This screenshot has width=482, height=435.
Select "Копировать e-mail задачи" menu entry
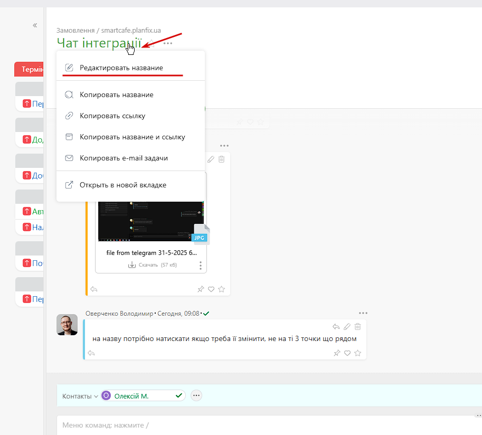tap(130, 158)
